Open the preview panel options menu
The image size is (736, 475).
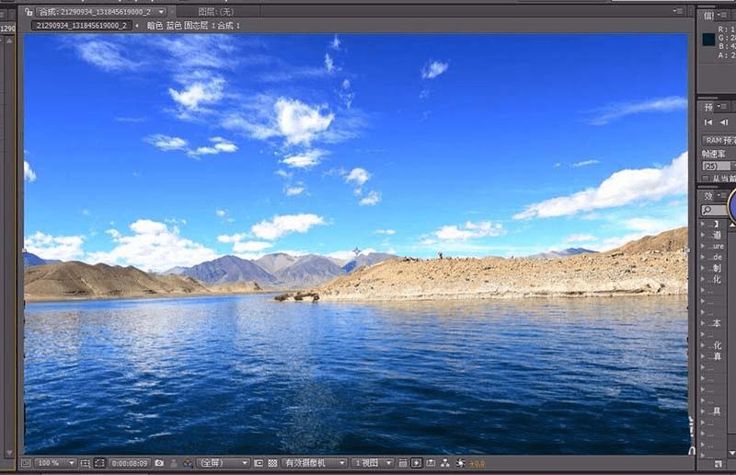[x=723, y=107]
